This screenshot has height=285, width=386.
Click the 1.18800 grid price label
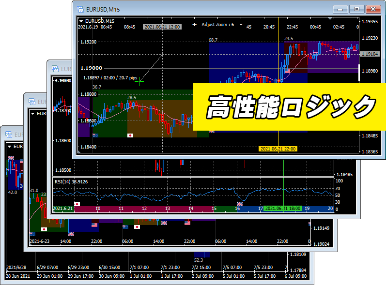click(x=88, y=94)
